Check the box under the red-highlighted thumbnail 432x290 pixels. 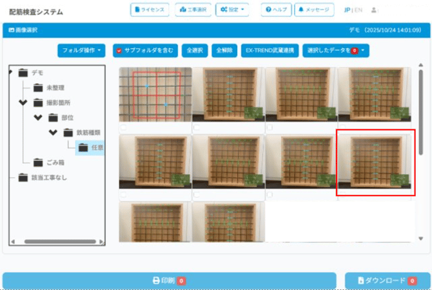342,194
